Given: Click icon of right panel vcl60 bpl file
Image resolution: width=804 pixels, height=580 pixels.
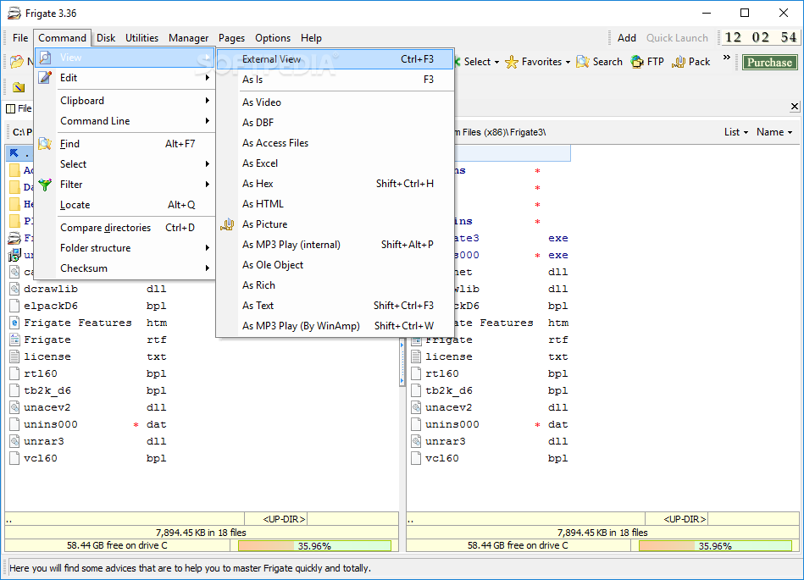Looking at the screenshot, I should click(416, 458).
